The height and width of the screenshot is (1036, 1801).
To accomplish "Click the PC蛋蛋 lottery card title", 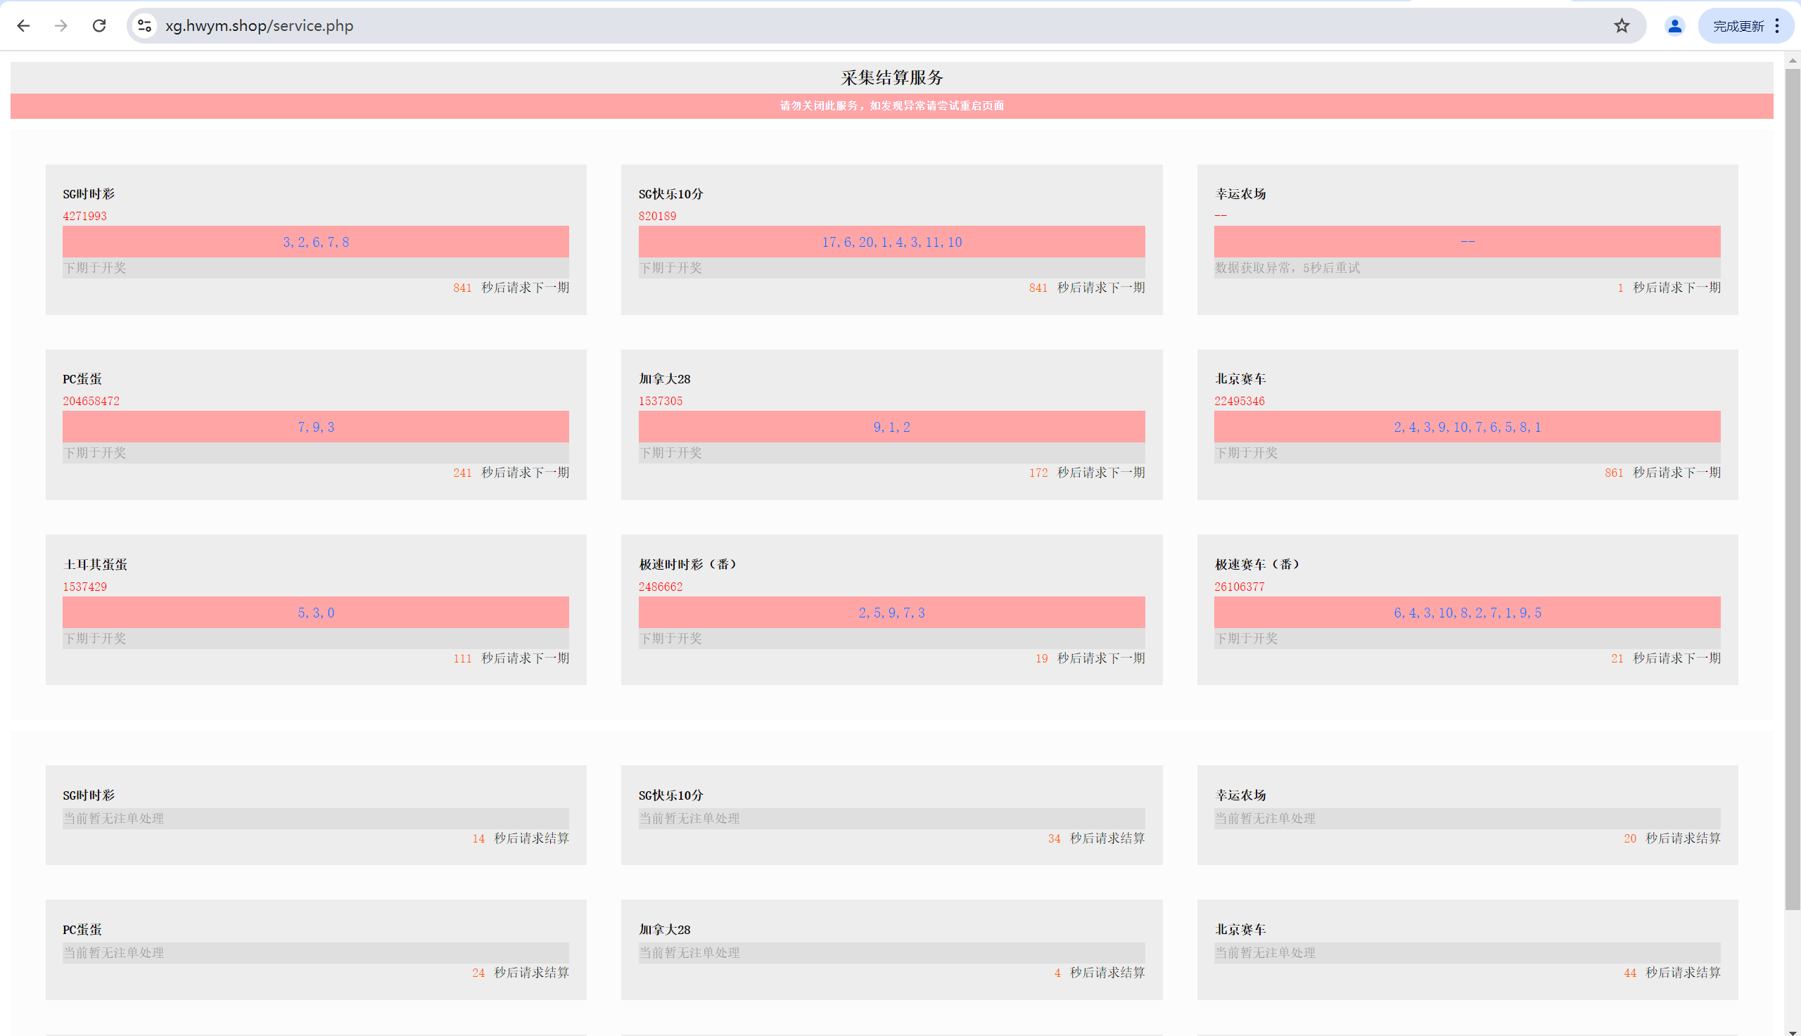I will pos(82,379).
